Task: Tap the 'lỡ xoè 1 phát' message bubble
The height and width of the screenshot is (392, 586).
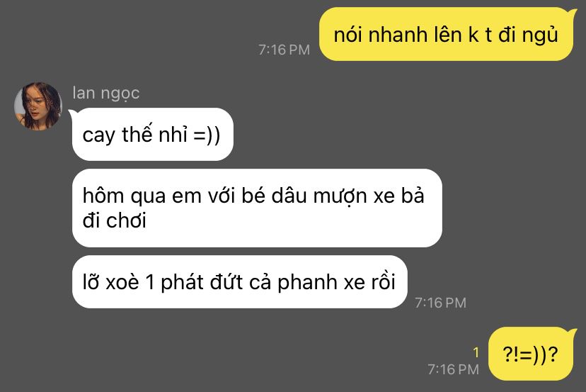Action: (x=239, y=282)
